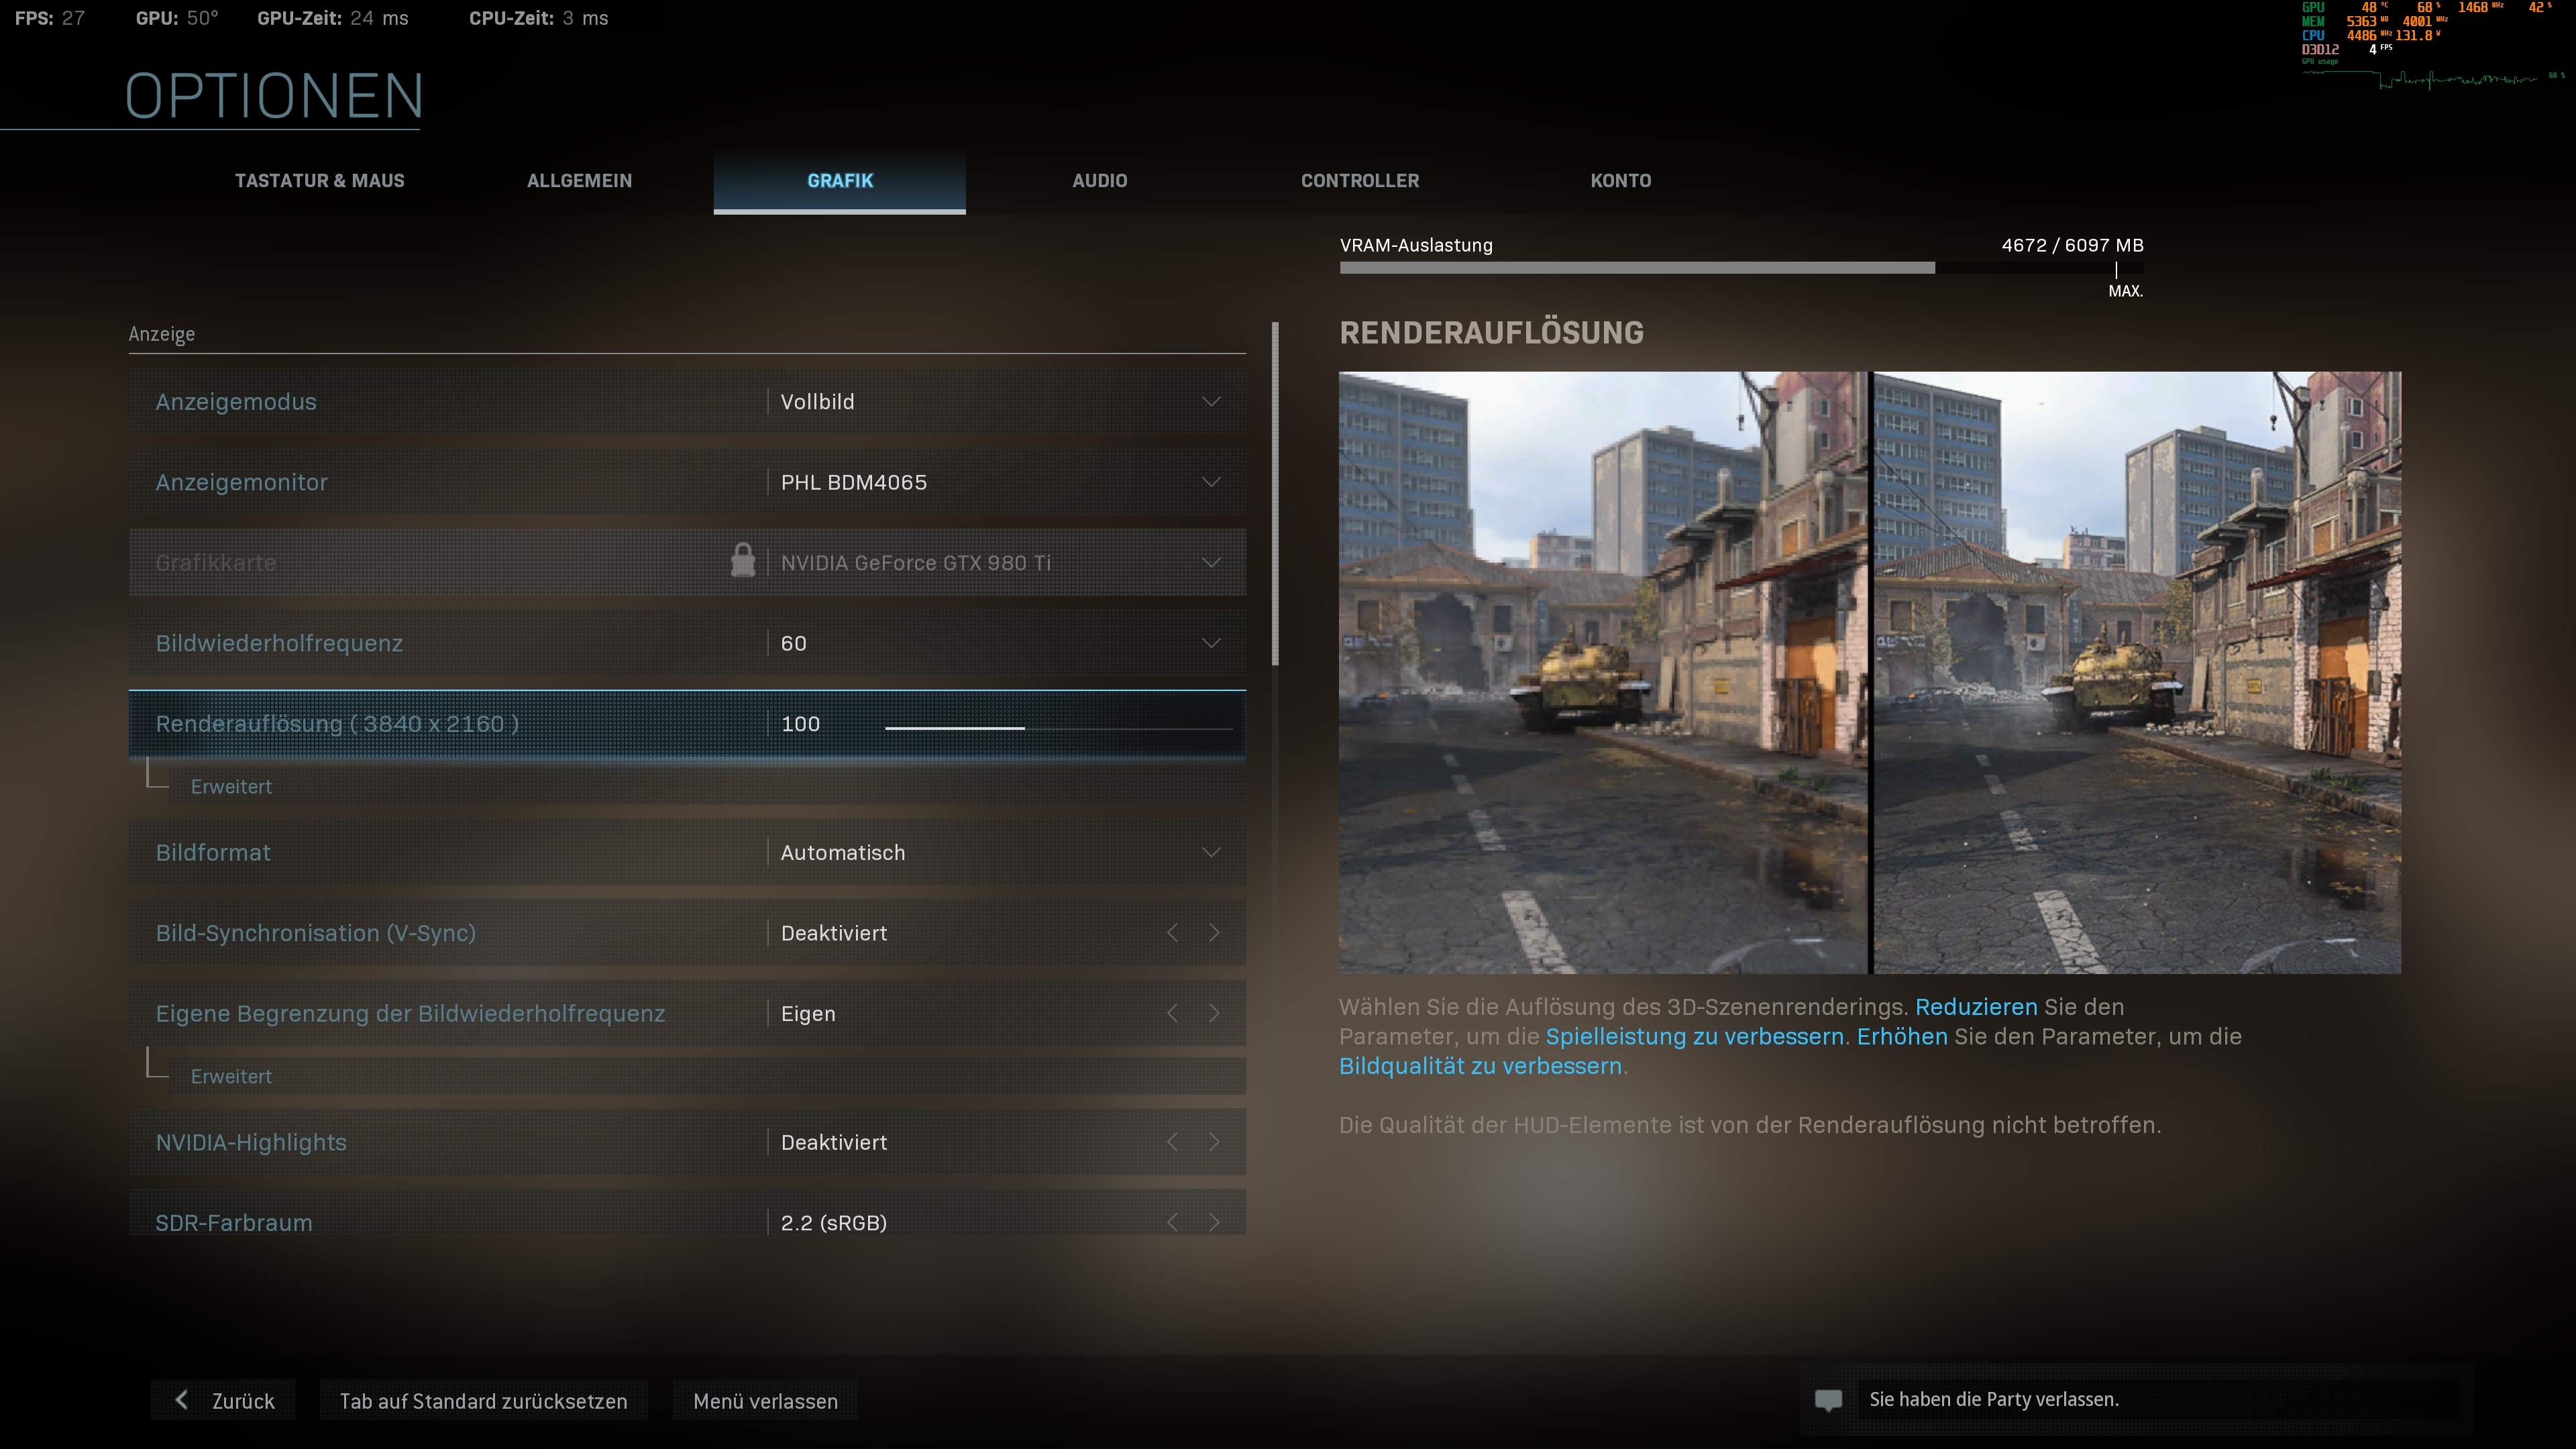Click the right arrow on Bild-Synchronisation (V-Sync)
The width and height of the screenshot is (2576, 1449).
click(x=1213, y=932)
